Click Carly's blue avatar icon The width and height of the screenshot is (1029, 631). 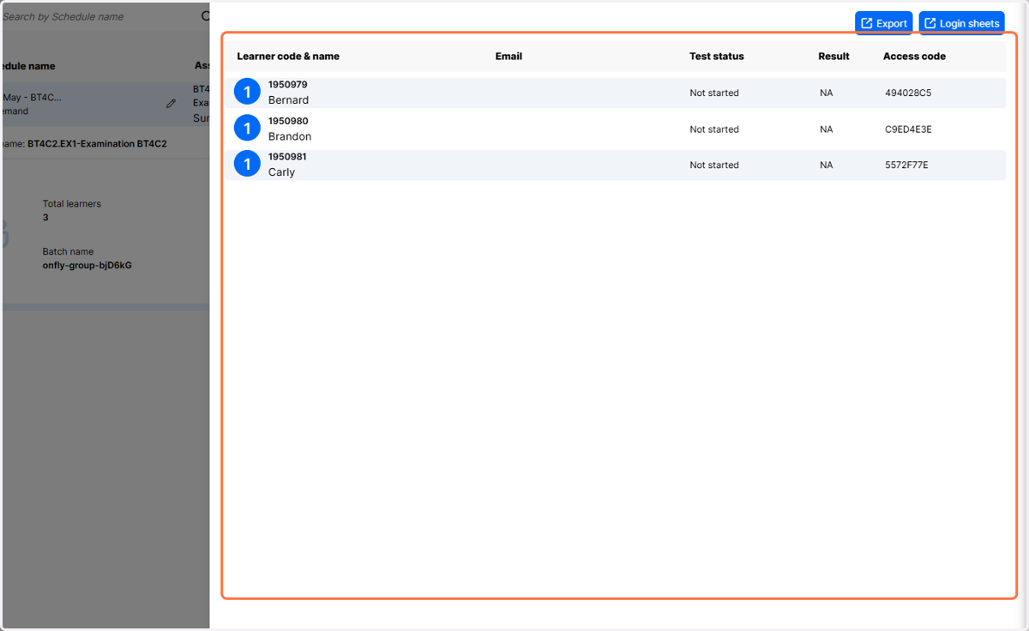pos(247,164)
